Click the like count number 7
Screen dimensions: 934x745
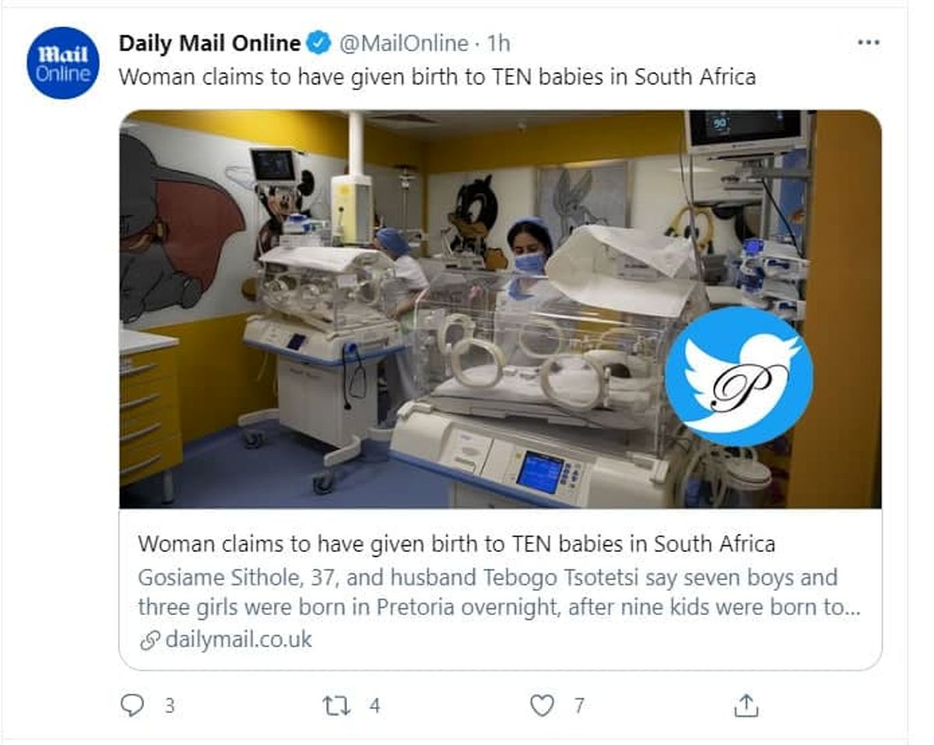click(x=578, y=706)
